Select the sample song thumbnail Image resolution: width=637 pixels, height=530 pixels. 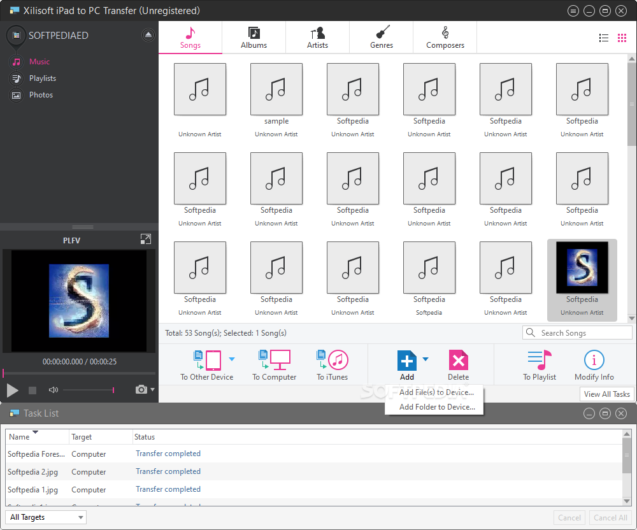[x=276, y=89]
